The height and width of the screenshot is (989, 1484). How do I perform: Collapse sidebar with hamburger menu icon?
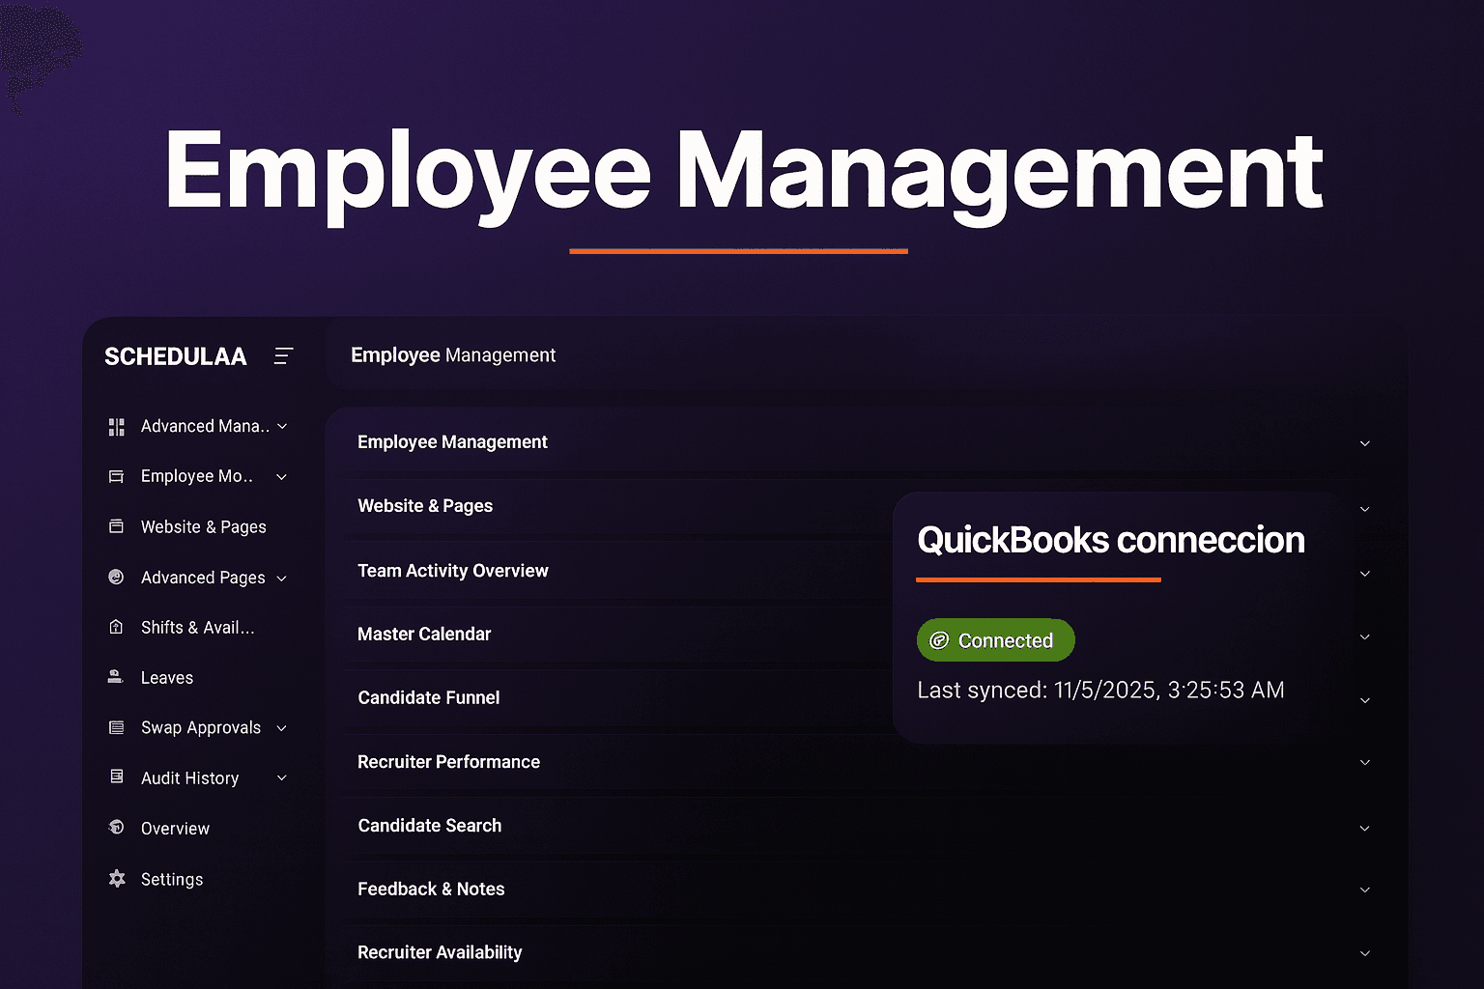tap(283, 356)
